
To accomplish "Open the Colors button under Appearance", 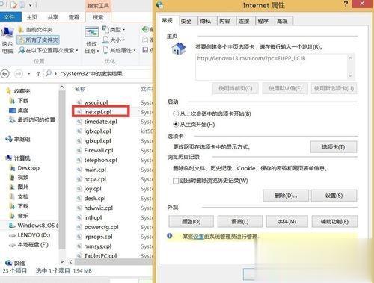I will (x=191, y=221).
